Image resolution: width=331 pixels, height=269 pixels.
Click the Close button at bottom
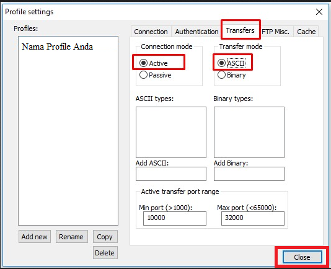click(x=302, y=257)
